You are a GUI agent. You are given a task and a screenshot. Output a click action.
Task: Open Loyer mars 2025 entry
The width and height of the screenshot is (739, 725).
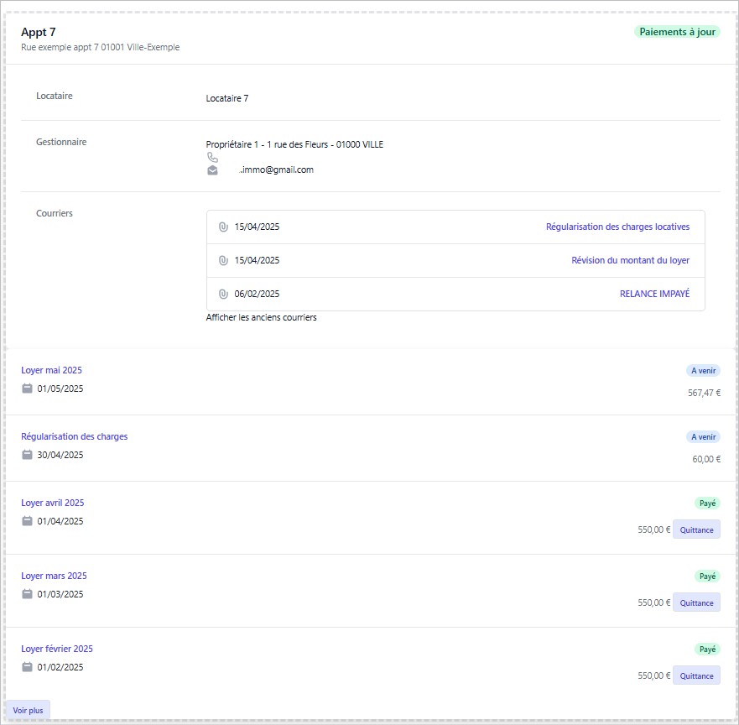point(54,576)
